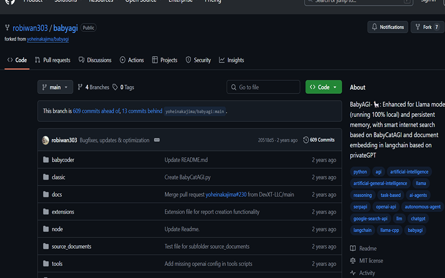Viewport: 445px width, 278px height.
Task: Switch to the Code tab
Action: [17, 60]
